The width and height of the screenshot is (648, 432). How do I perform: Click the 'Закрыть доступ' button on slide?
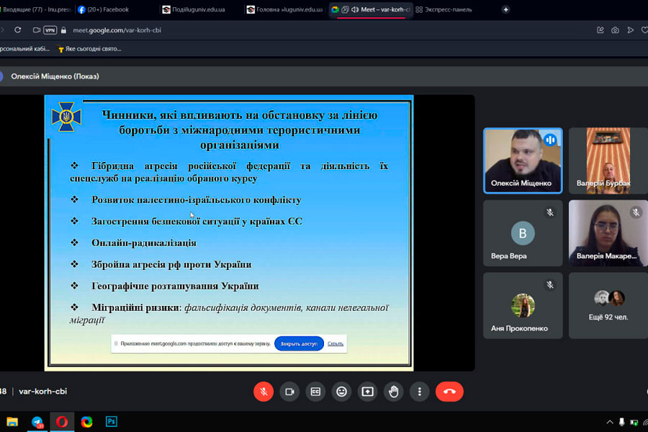[x=299, y=343]
